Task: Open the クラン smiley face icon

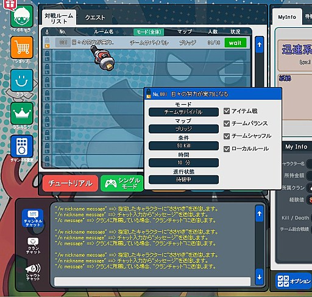Action: coord(22,80)
